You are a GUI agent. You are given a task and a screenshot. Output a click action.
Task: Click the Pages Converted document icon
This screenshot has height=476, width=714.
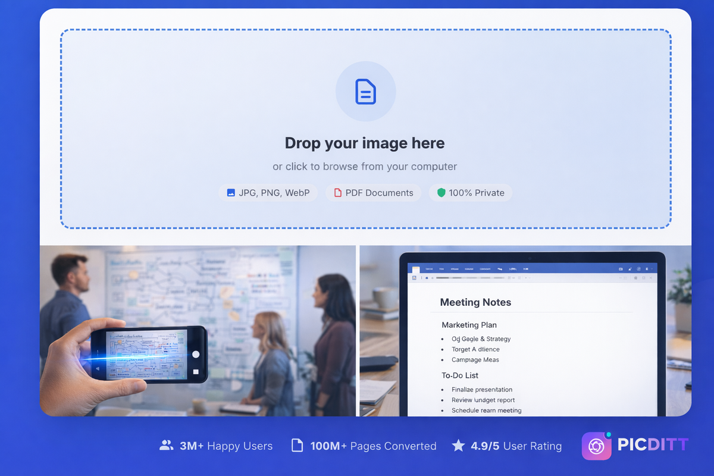[x=297, y=446]
